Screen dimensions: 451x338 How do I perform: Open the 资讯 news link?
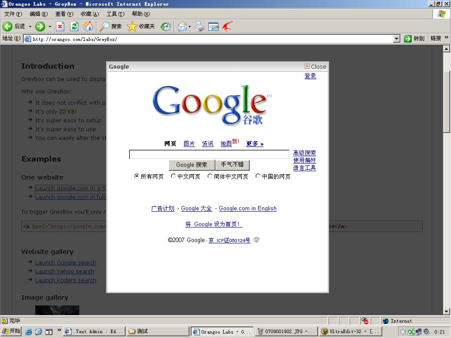point(208,144)
